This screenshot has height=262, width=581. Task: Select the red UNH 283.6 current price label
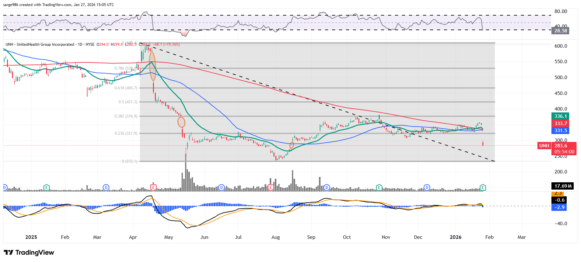(560, 146)
